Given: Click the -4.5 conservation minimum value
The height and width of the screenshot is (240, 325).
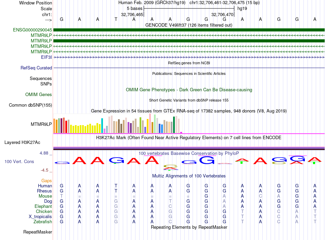Looking at the screenshot, I should click(x=44, y=170).
